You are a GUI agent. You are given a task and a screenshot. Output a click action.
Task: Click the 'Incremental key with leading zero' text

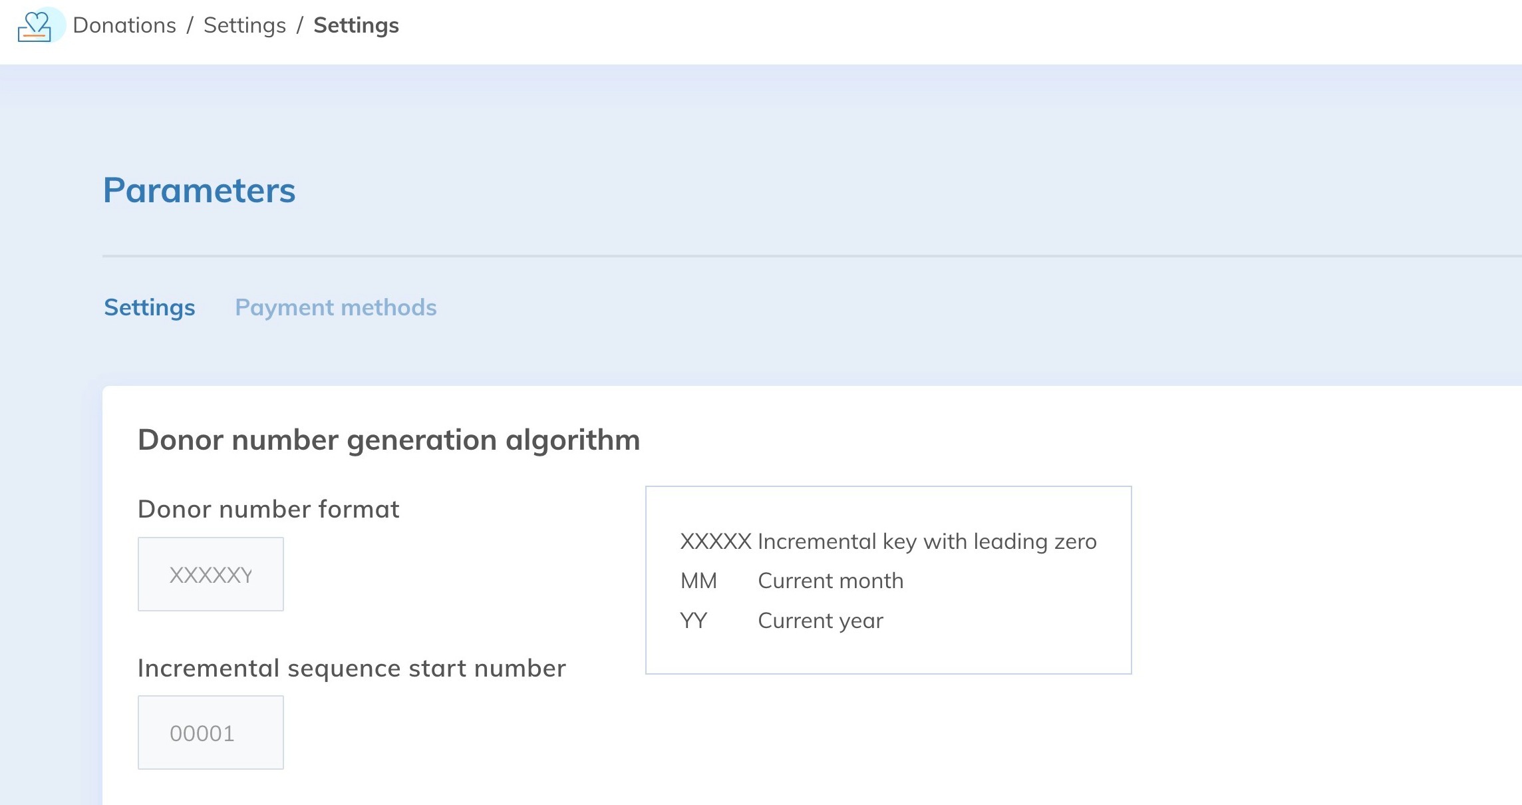click(927, 542)
